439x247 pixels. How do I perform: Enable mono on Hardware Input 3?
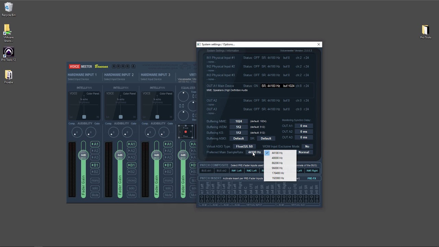pos(168,180)
